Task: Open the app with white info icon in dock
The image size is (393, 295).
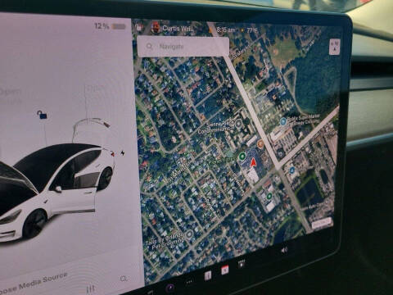Action: pyautogui.click(x=208, y=275)
